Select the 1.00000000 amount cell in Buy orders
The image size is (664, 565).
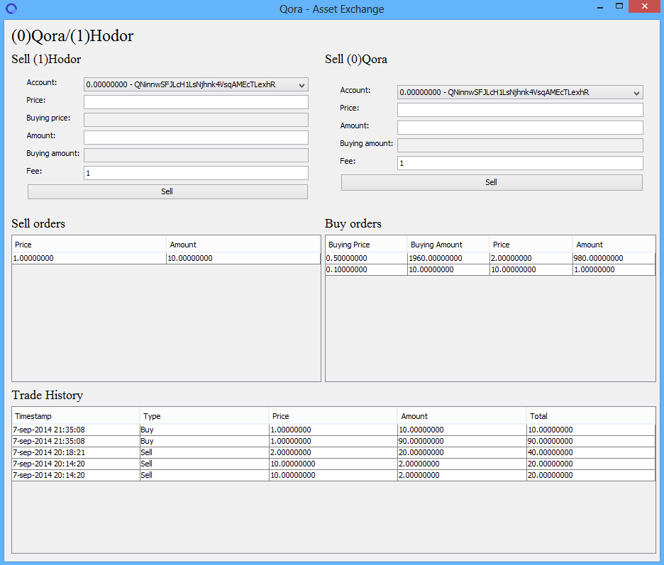point(614,269)
